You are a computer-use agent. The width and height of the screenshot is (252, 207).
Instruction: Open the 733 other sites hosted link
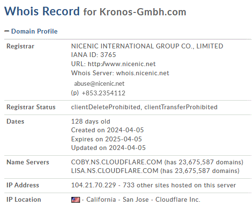tap(179, 185)
